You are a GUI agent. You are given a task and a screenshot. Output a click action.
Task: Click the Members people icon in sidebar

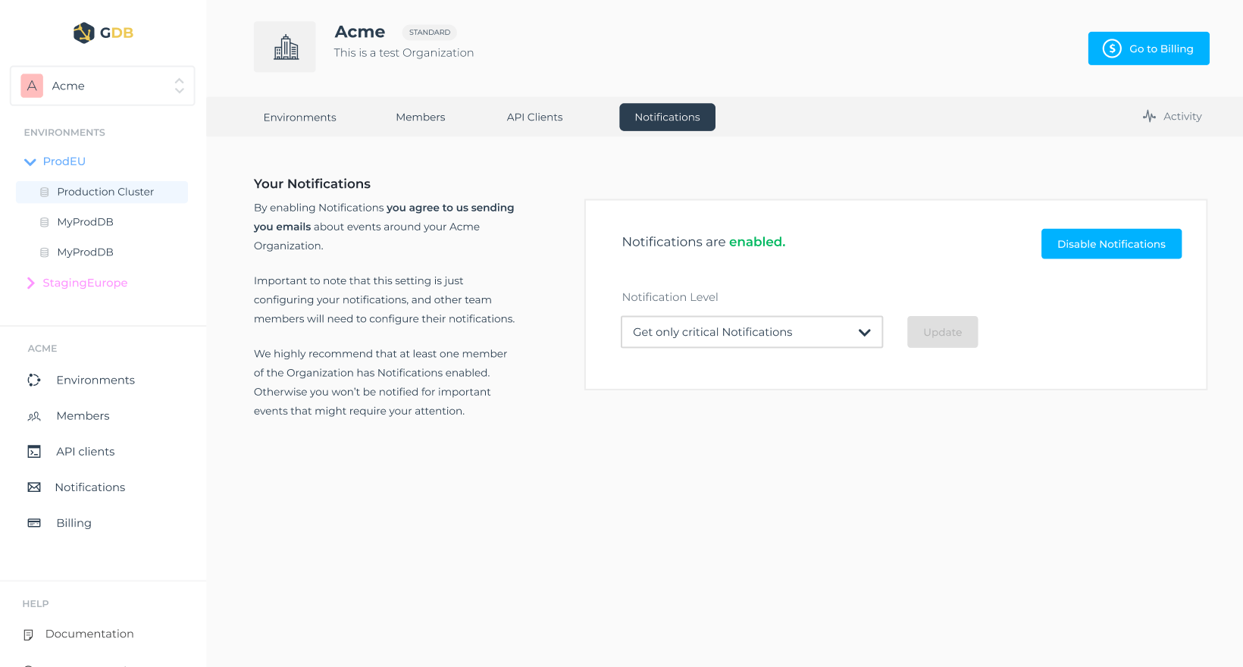click(34, 416)
